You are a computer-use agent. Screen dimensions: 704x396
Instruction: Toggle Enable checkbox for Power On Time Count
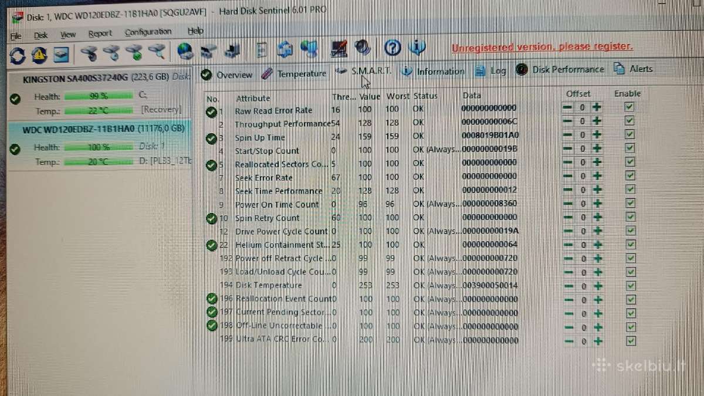click(x=630, y=203)
